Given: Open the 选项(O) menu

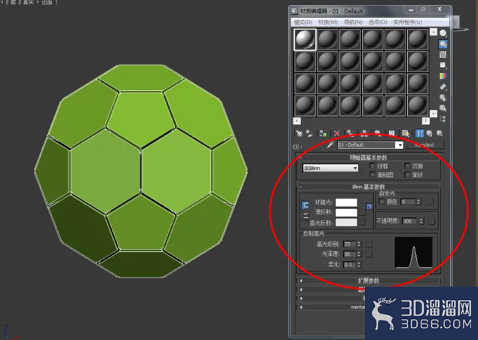Looking at the screenshot, I should pyautogui.click(x=378, y=23).
